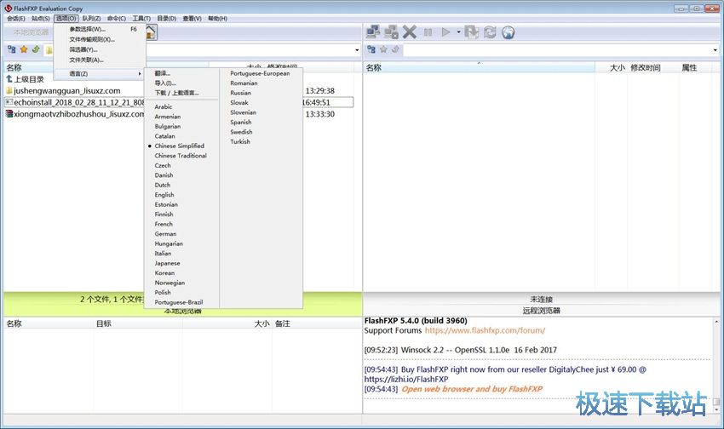Open the 会话(E) menu
Screen dimensions: 724x429
pyautogui.click(x=16, y=19)
